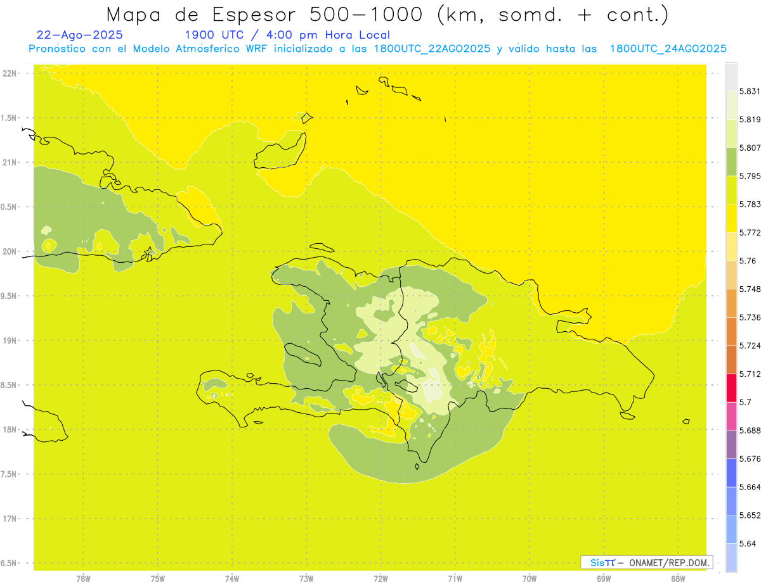Image resolution: width=761 pixels, height=587 pixels.
Task: Click the 71W longitude label
Action: (455, 579)
